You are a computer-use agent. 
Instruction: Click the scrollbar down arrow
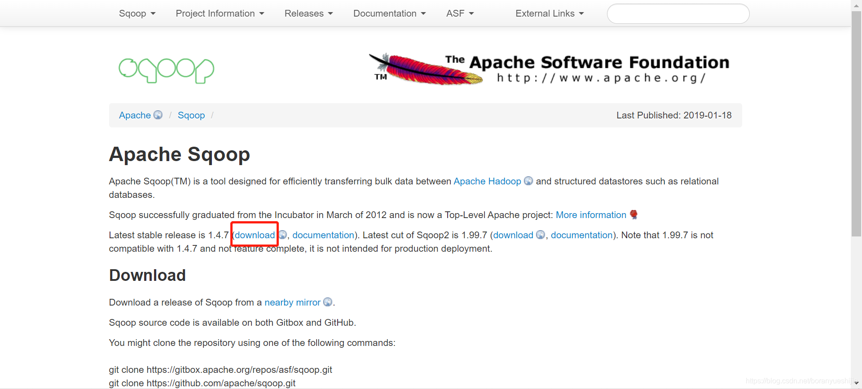(857, 384)
